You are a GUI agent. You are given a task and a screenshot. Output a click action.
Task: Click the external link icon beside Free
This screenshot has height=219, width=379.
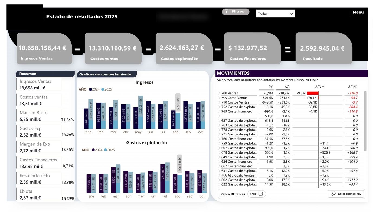(x=261, y=194)
